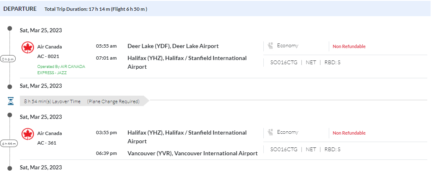This screenshot has height=193, width=436.
Task: Click the 0 h 6 m duration badge
Action: [x=8, y=59]
